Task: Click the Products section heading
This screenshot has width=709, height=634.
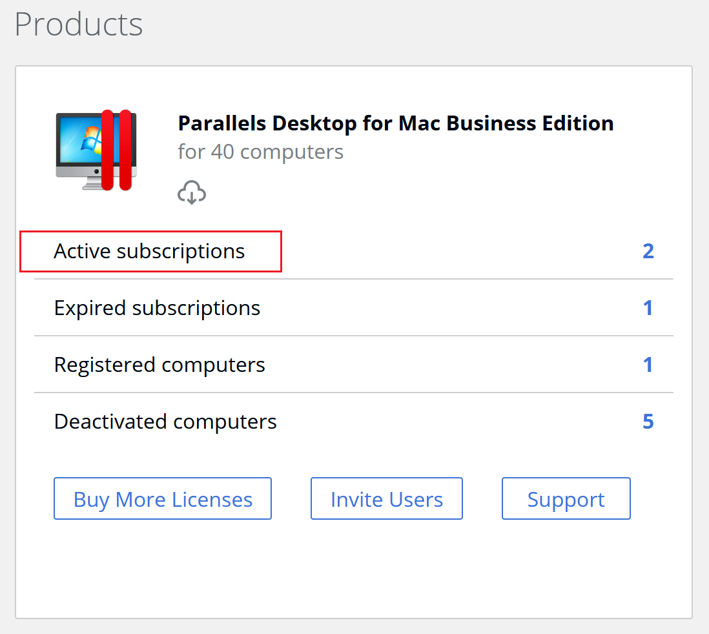Action: point(78,24)
